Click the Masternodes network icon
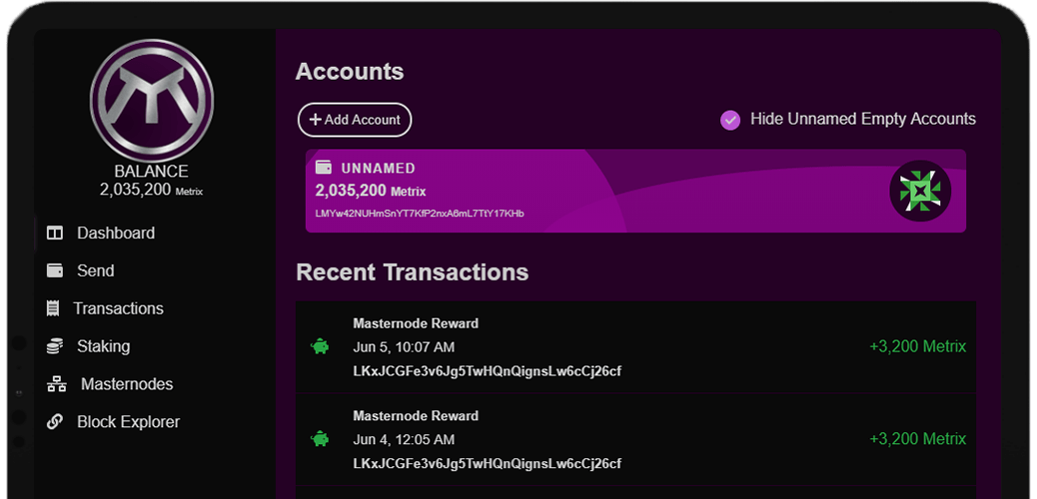Image resolution: width=1037 pixels, height=499 pixels. [56, 384]
